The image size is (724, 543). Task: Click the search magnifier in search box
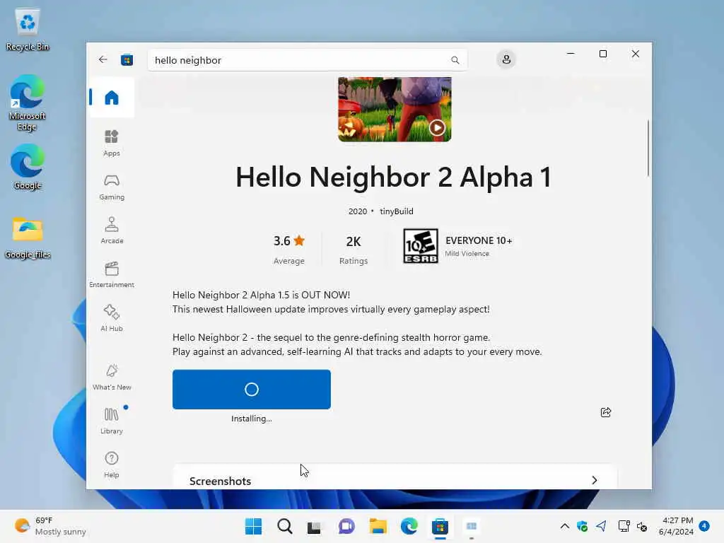tap(455, 60)
